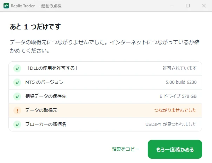212x163 pixels.
Task: Click the Replix Trader app icon in title bar
Action: [x=6, y=6]
